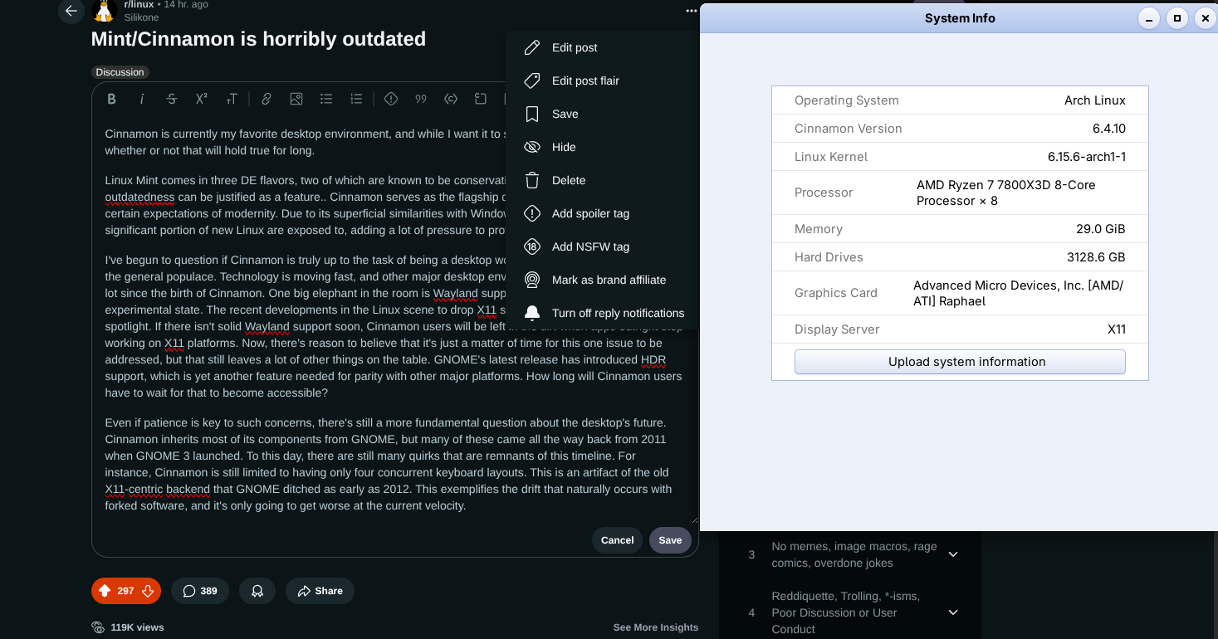This screenshot has width=1218, height=639.
Task: Open See More Insights
Action: [x=656, y=627]
